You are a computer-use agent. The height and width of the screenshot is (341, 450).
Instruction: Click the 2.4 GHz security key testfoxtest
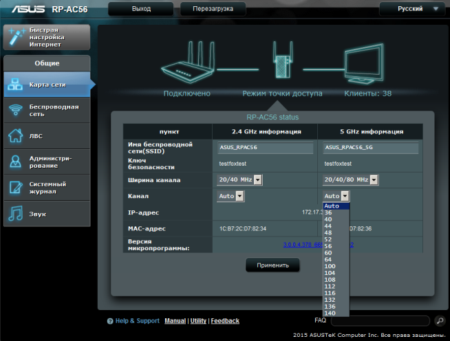tap(233, 164)
